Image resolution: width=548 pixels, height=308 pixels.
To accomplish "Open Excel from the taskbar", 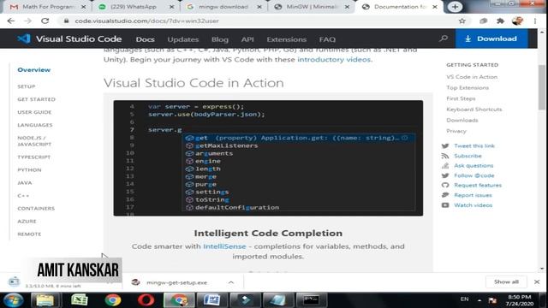I will click(79, 300).
